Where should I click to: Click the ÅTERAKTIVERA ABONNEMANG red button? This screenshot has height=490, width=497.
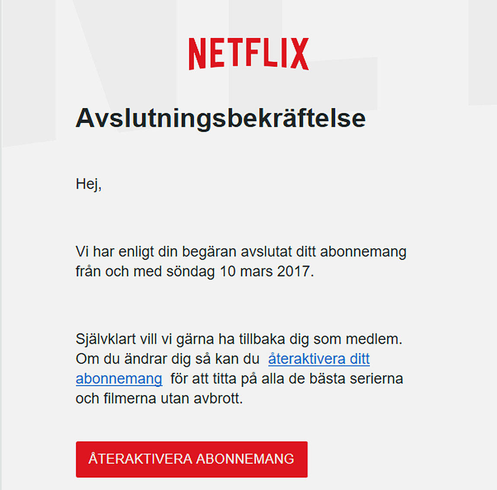[192, 459]
